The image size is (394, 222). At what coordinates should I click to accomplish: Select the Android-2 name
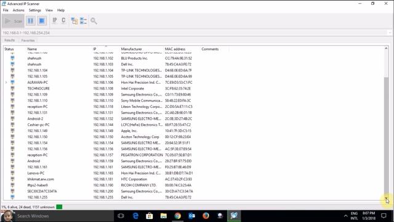pos(35,118)
